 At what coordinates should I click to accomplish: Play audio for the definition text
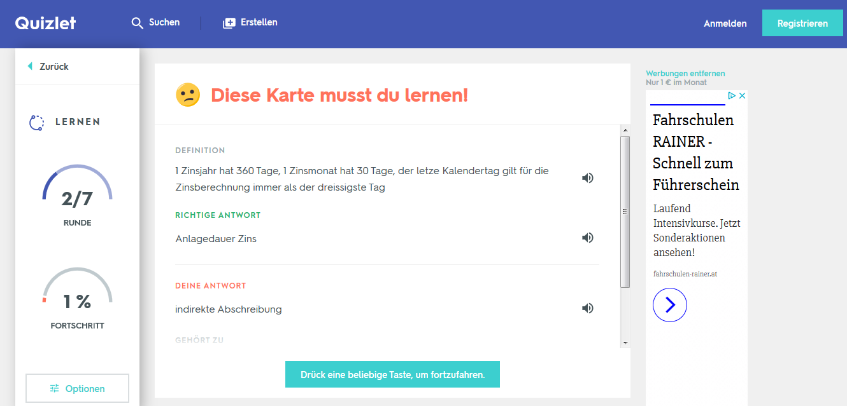coord(587,178)
